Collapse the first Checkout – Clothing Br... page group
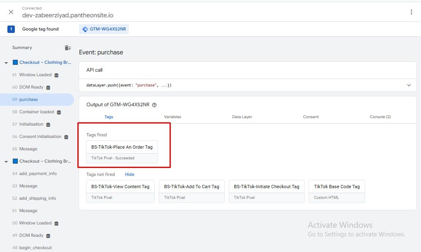 [x=6, y=63]
